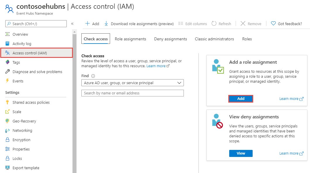310x173 pixels.
Task: Click the blue Add role assignment button
Action: coord(241,99)
